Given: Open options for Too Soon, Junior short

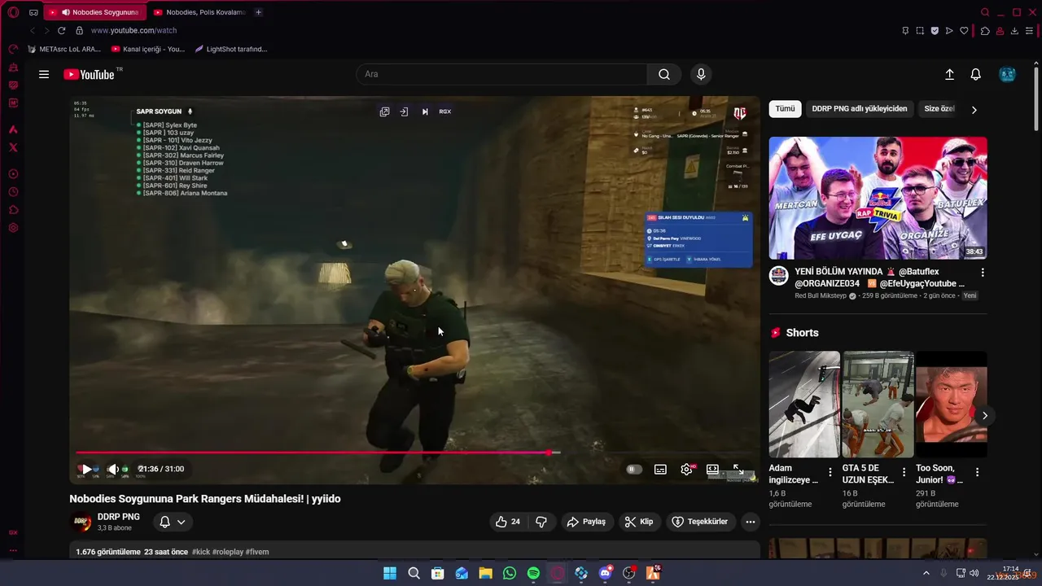Looking at the screenshot, I should [977, 472].
